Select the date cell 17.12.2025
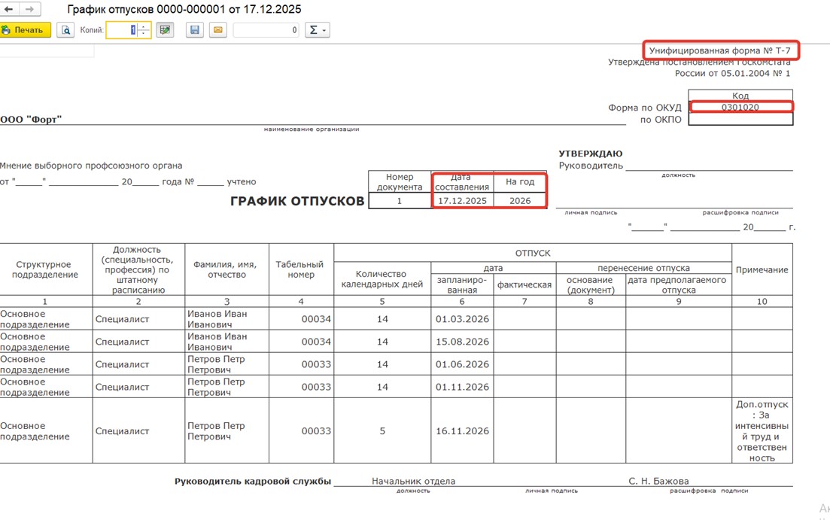This screenshot has height=520, width=830. tap(462, 201)
